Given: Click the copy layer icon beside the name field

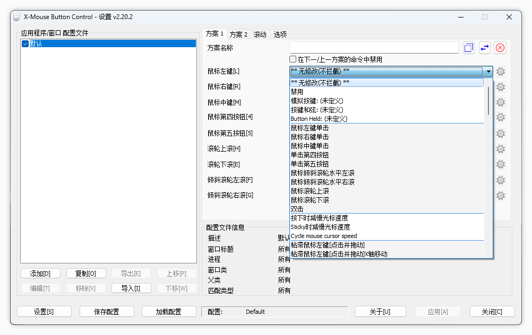Looking at the screenshot, I should coord(468,48).
